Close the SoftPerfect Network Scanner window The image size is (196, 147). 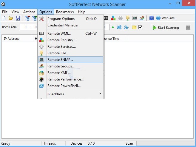coord(189,3)
